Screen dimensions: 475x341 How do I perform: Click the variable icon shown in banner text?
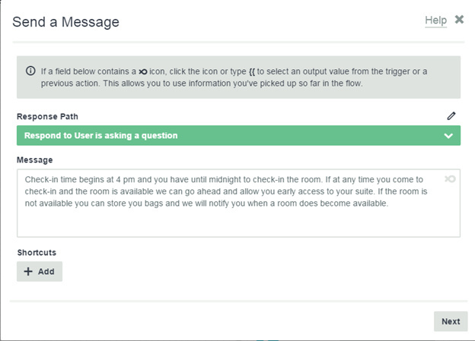[142, 71]
